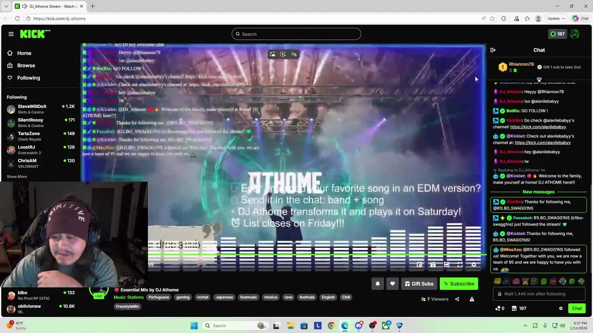593x333 pixels.
Task: Enter fullscreen video mode
Action: [460, 265]
